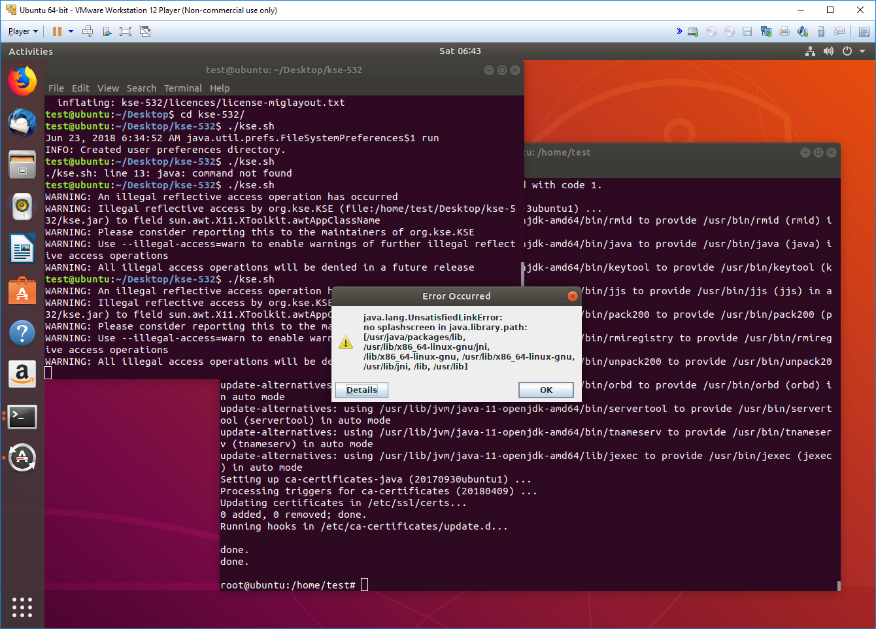
Task: Open the clock calendar showing Sat 06:43
Action: coord(460,51)
